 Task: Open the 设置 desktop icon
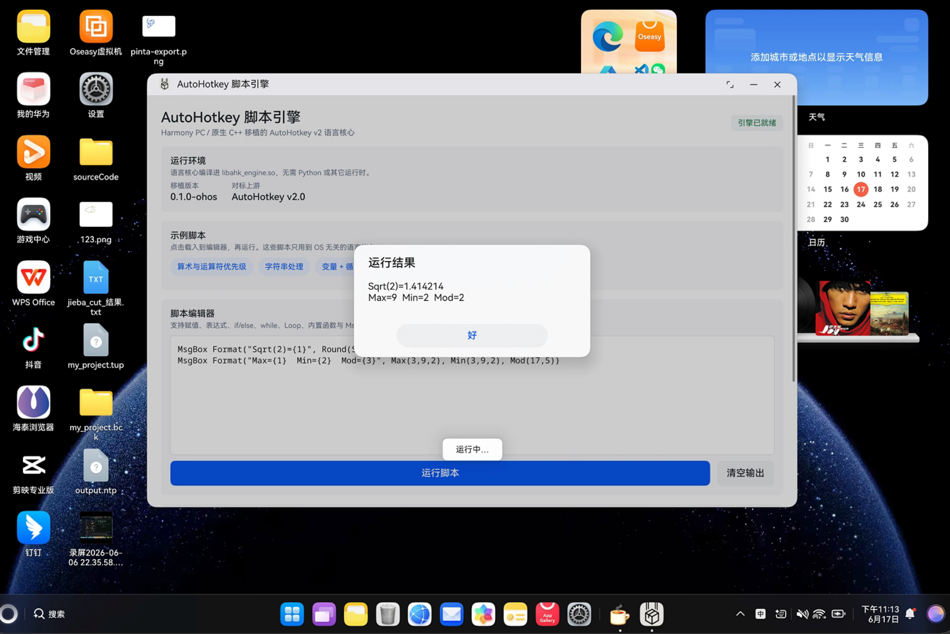[96, 96]
